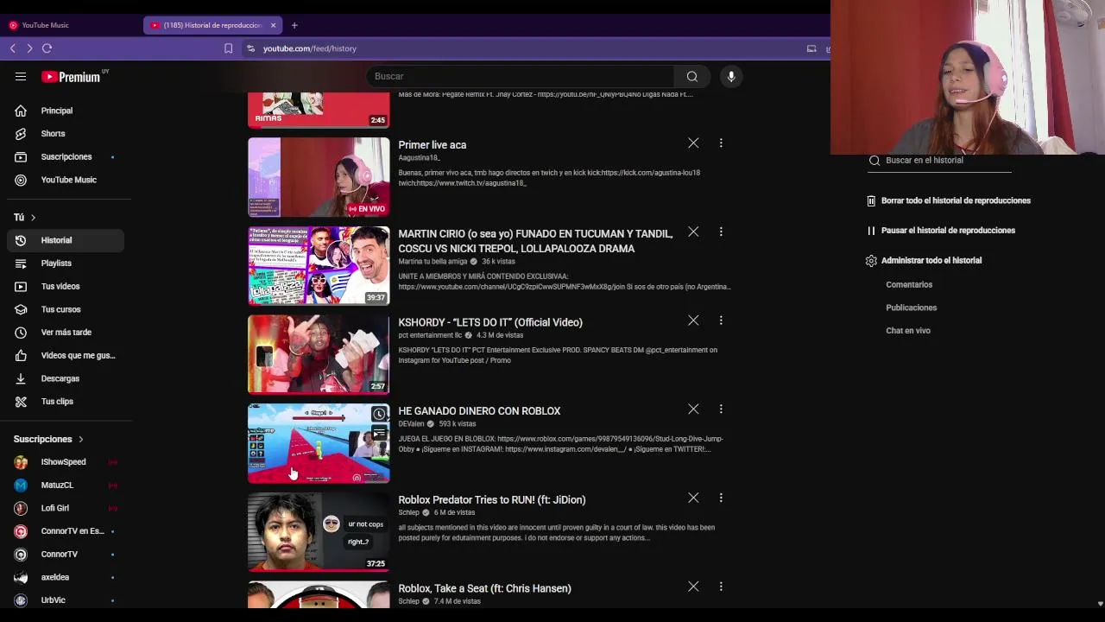Open Videos que me gustan list
Screen dimensions: 1105x622
(66, 355)
